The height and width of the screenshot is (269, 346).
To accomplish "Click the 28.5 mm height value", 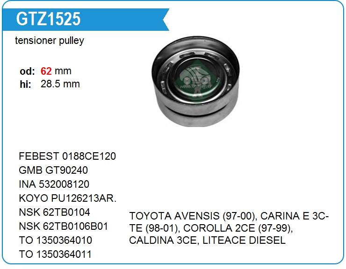I will [x=60, y=84].
